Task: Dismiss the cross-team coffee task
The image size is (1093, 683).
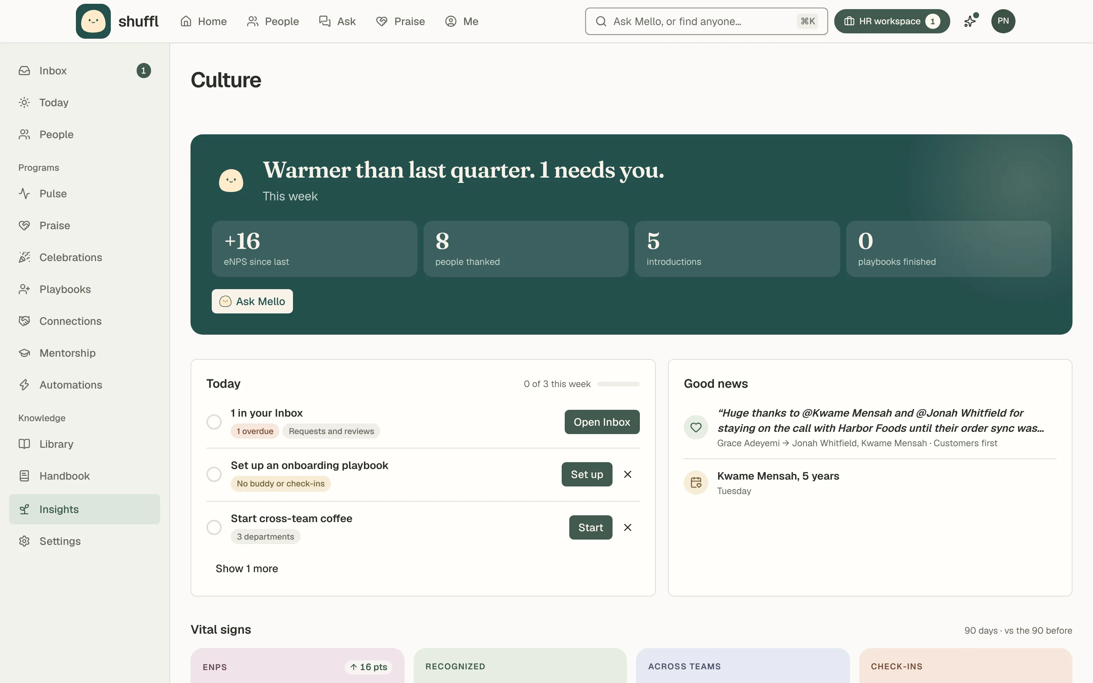Action: 628,527
